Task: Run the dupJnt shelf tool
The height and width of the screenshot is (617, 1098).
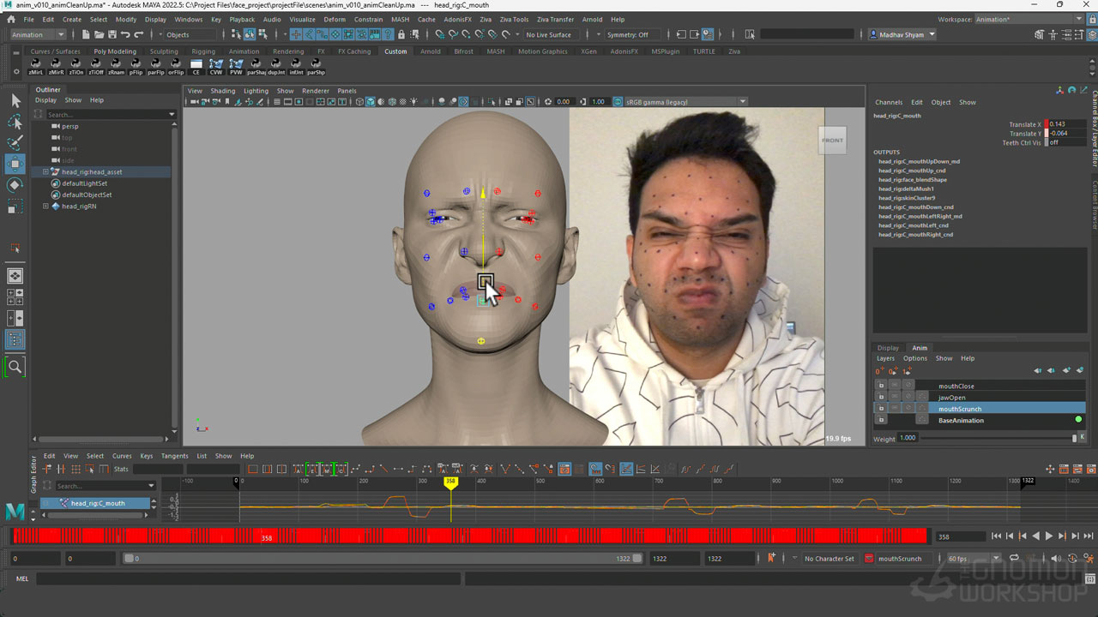Action: point(276,65)
